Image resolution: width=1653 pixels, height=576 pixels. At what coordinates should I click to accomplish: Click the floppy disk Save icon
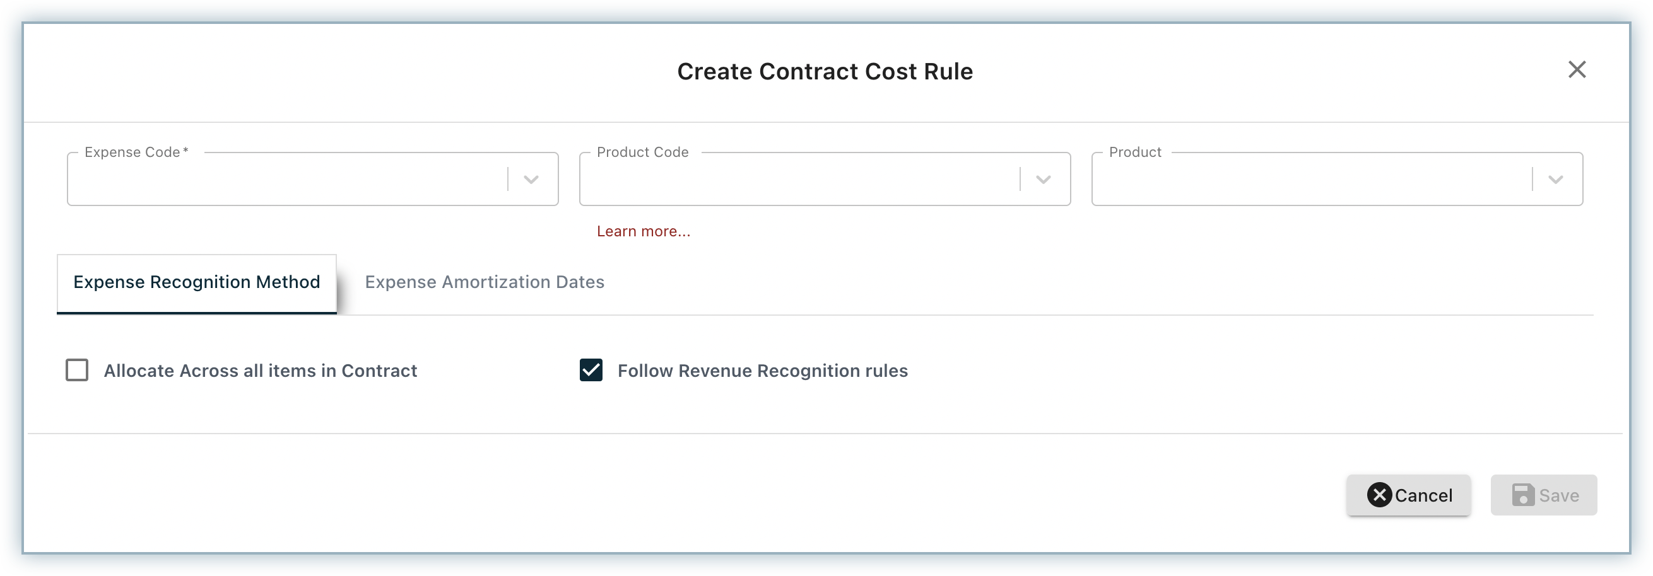coord(1523,495)
